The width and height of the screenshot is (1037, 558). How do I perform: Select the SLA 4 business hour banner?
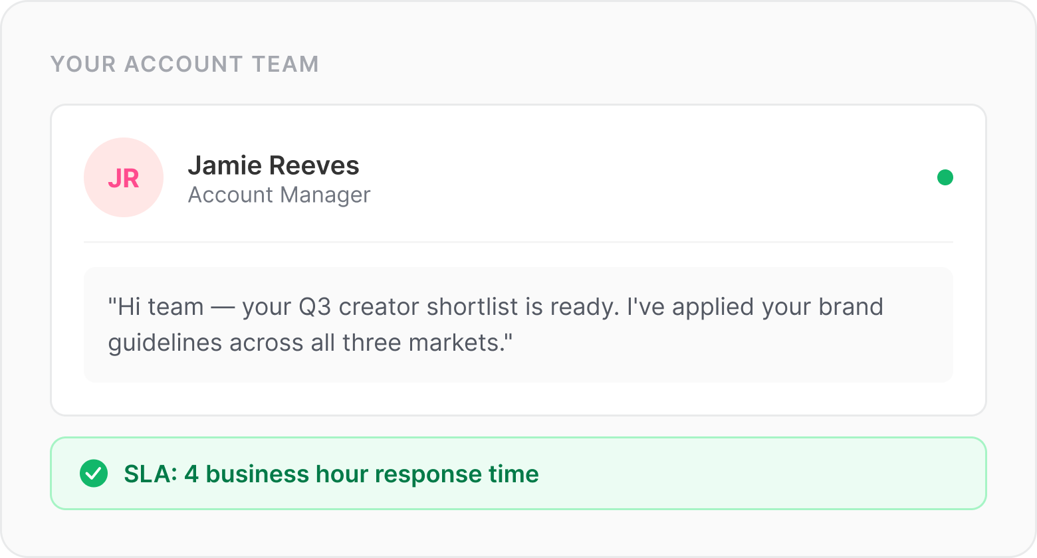click(518, 474)
